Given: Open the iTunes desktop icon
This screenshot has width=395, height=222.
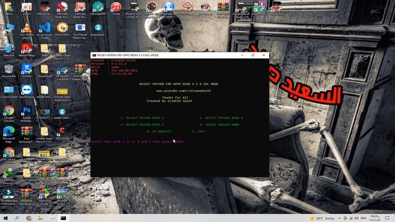Looking at the screenshot, I should click(x=116, y=8).
